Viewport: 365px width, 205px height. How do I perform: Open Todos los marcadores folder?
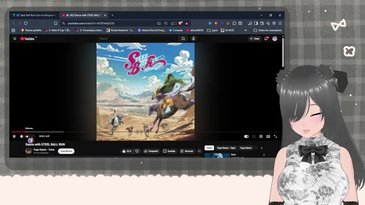tap(267, 30)
